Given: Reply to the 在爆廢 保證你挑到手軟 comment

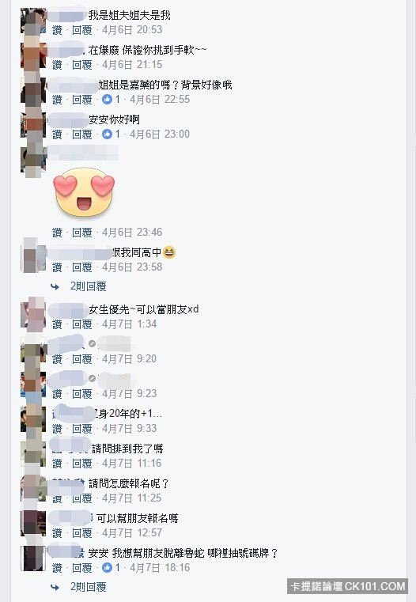Looking at the screenshot, I should coord(82,65).
